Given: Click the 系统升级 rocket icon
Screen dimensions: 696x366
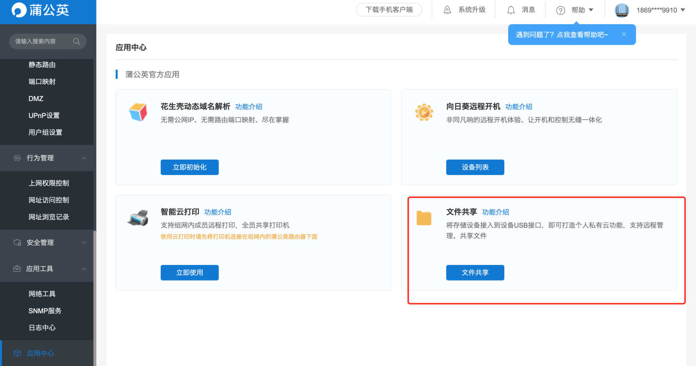Looking at the screenshot, I should [447, 10].
